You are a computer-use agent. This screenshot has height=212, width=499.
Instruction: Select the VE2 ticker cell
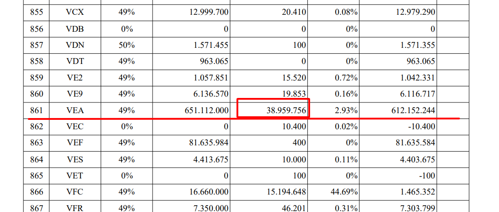pyautogui.click(x=75, y=78)
